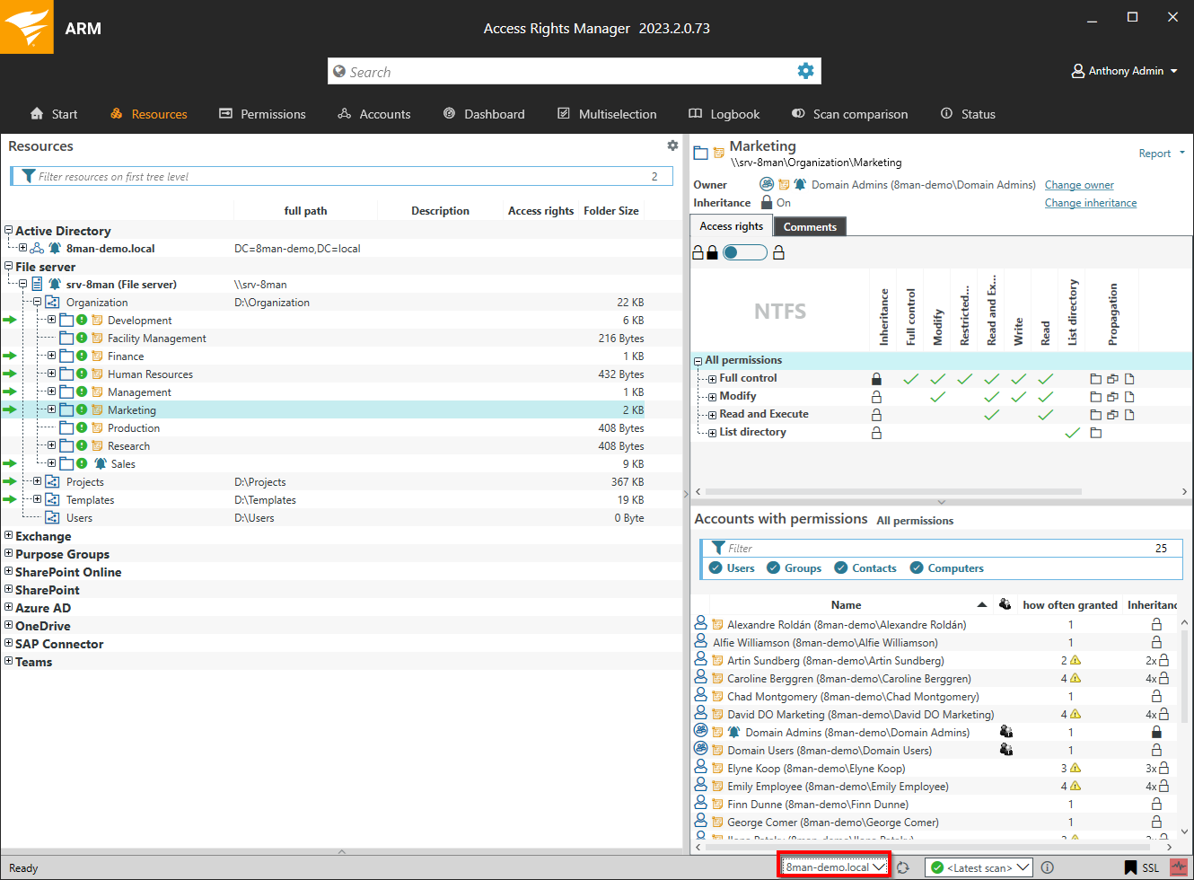Click the refresh icon in status bar

[903, 867]
